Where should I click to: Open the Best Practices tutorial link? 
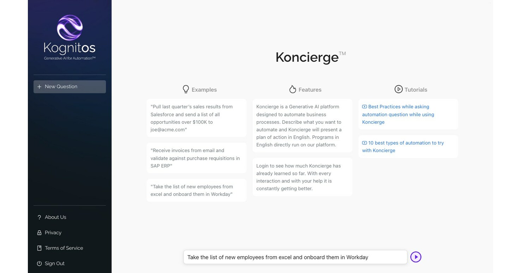click(398, 114)
